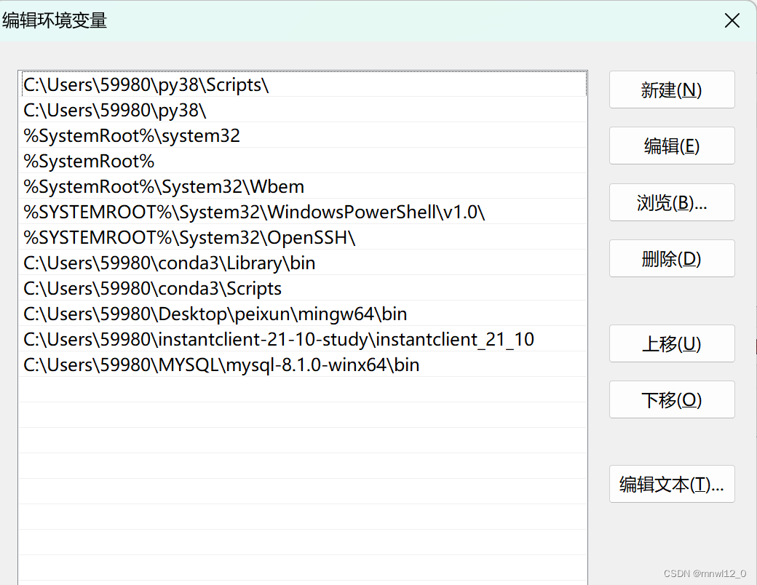Close the 编辑环境变量 dialog
This screenshot has height=585, width=757.
point(732,20)
